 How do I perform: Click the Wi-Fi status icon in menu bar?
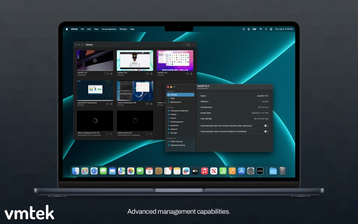pos(260,29)
